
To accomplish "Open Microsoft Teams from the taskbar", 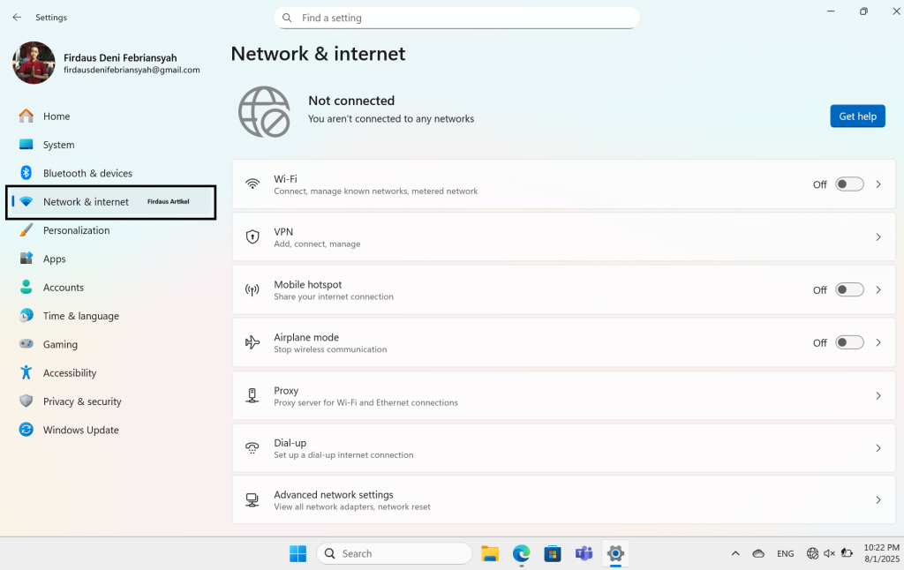I will (584, 553).
